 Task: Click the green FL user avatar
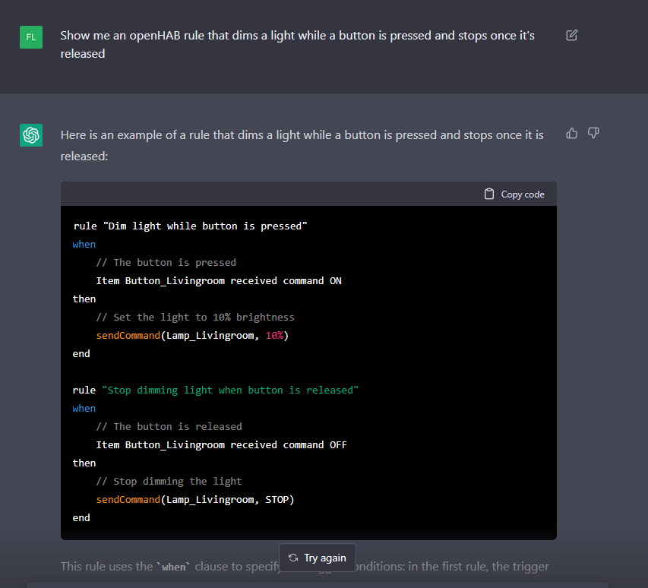pyautogui.click(x=31, y=36)
